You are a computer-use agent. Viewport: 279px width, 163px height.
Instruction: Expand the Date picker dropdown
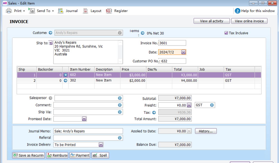[183, 52]
